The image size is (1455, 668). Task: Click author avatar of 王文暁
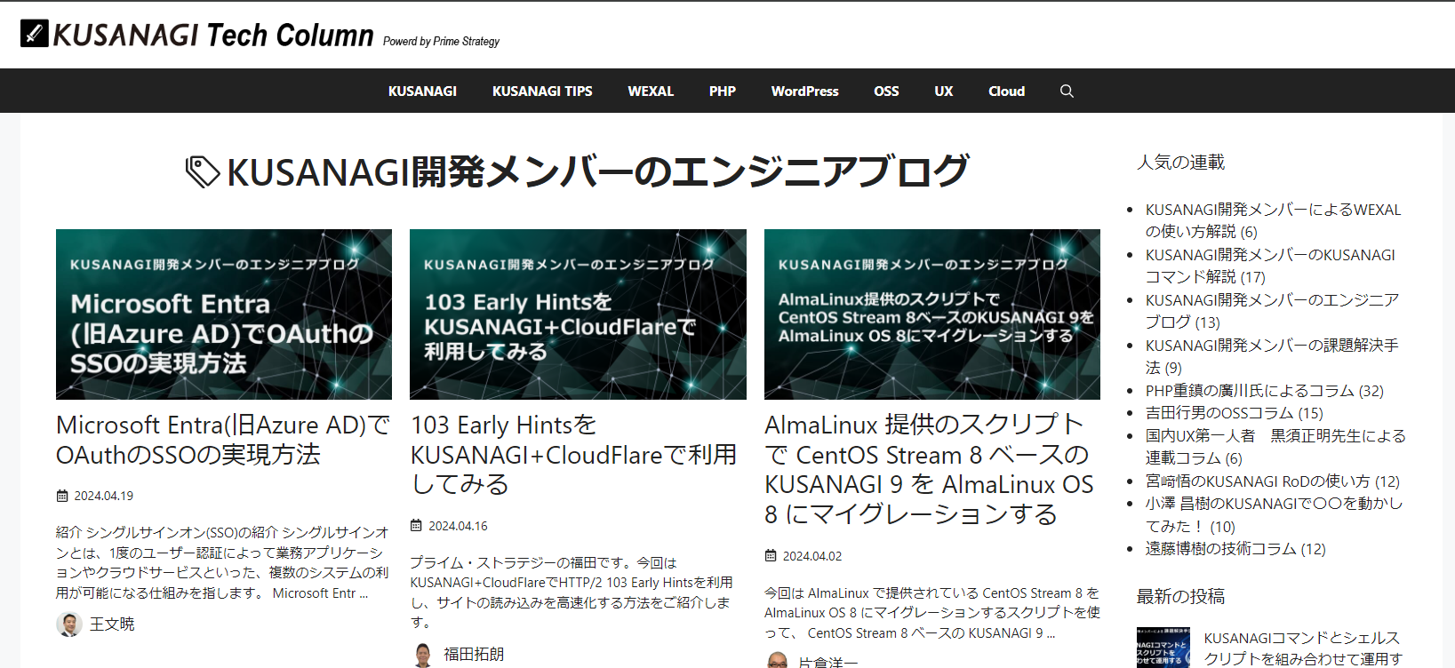(x=69, y=624)
